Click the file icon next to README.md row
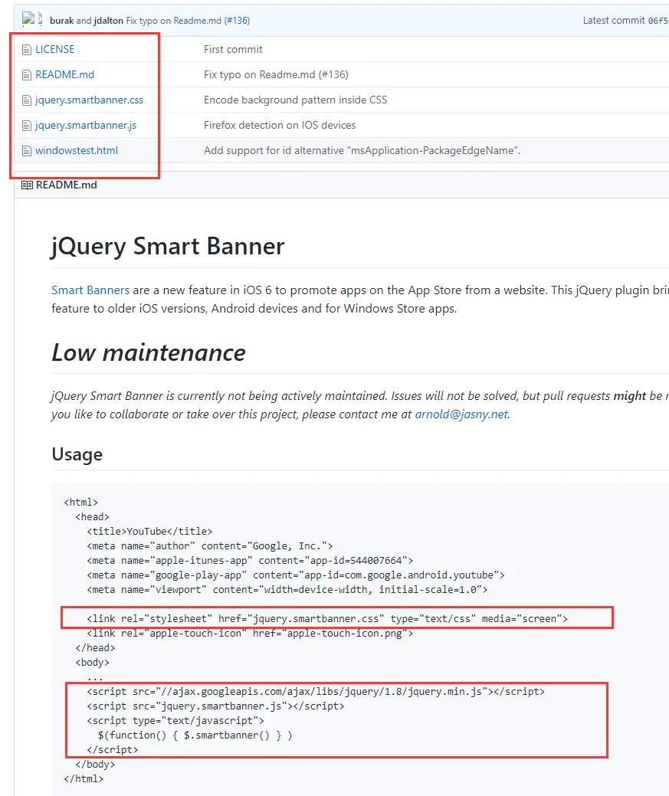The width and height of the screenshot is (669, 796). coord(26,75)
